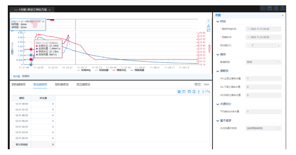Open the 数值预报 dropdown showing 欧洲
This screenshot has height=155, width=296.
point(264,62)
